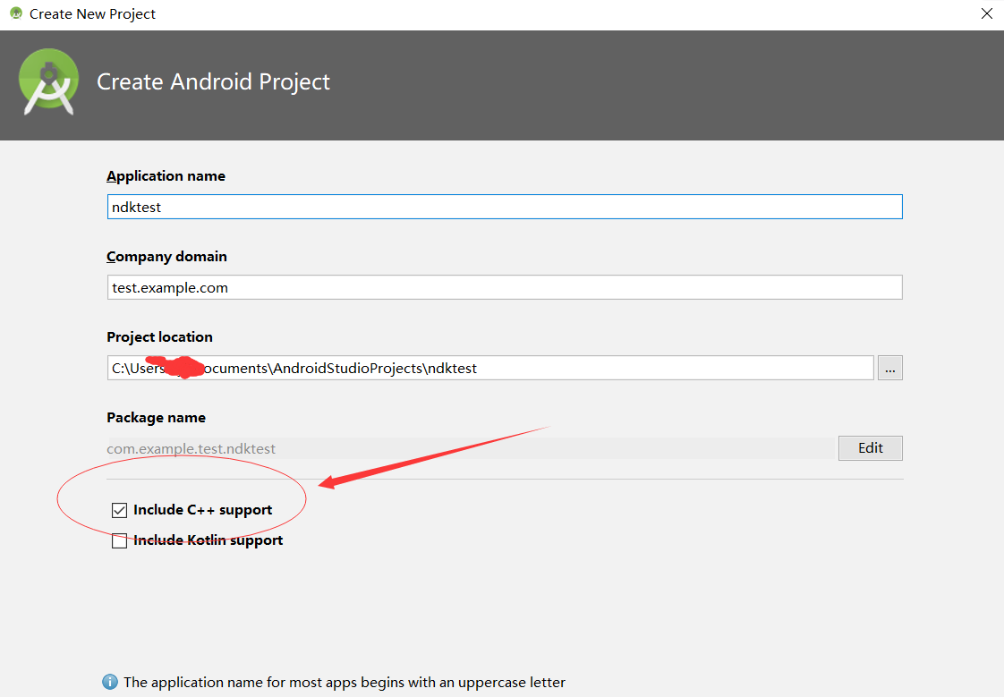The height and width of the screenshot is (697, 1004).
Task: Click the Create New Project window title
Action: pyautogui.click(x=92, y=14)
